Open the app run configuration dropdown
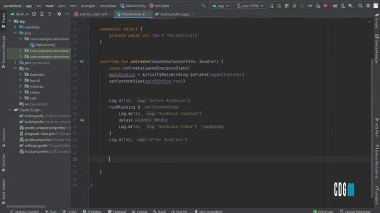This screenshot has height=213, width=380. tap(220, 6)
